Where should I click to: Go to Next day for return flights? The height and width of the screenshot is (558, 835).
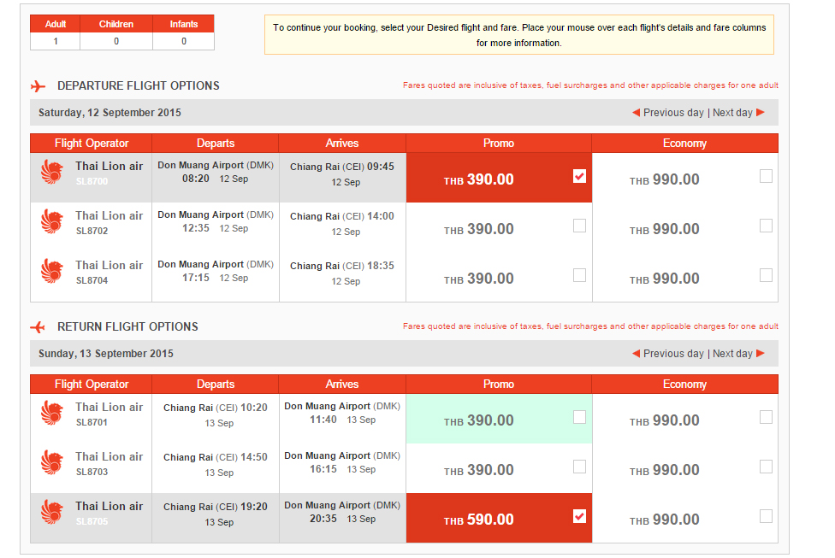[x=732, y=353]
